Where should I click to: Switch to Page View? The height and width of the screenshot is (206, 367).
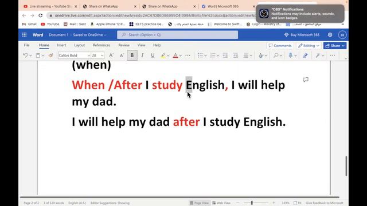pos(199,203)
